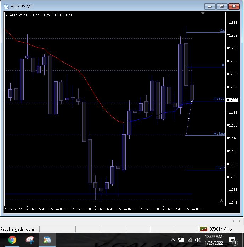The height and width of the screenshot is (247, 244).
Task: Select the H1 Line label
Action: [219, 134]
